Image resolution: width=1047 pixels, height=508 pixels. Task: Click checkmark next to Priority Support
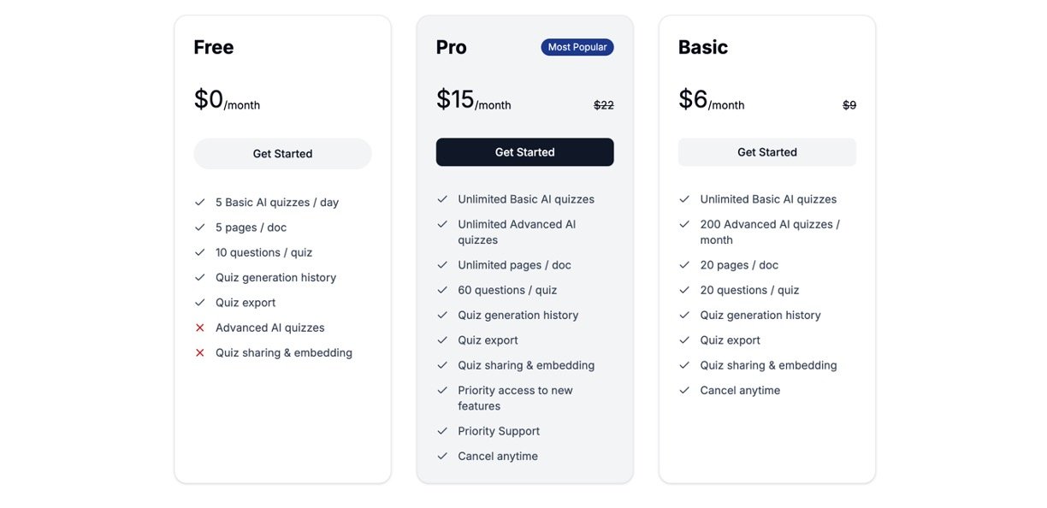(x=442, y=431)
